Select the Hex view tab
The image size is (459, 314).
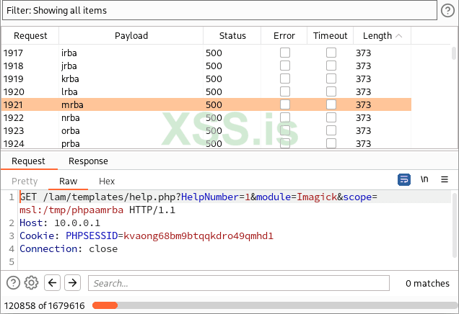click(x=107, y=181)
